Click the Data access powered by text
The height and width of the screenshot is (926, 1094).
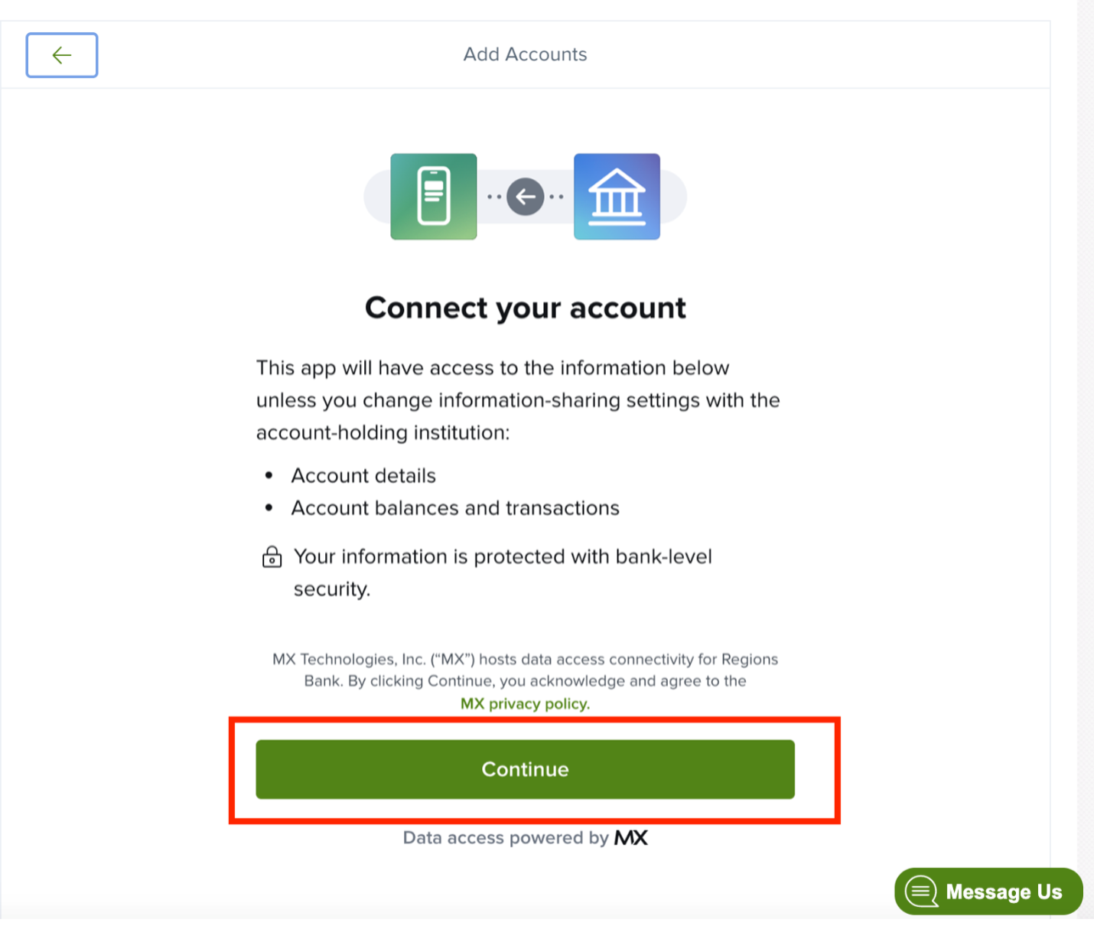[x=506, y=838]
